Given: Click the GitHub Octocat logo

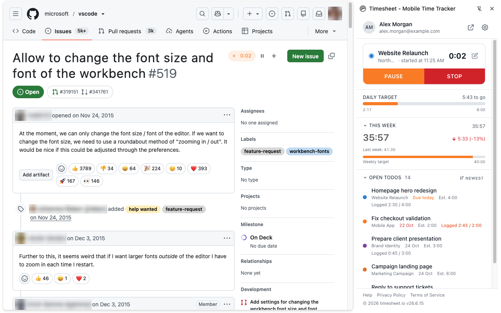Looking at the screenshot, I should click(33, 14).
